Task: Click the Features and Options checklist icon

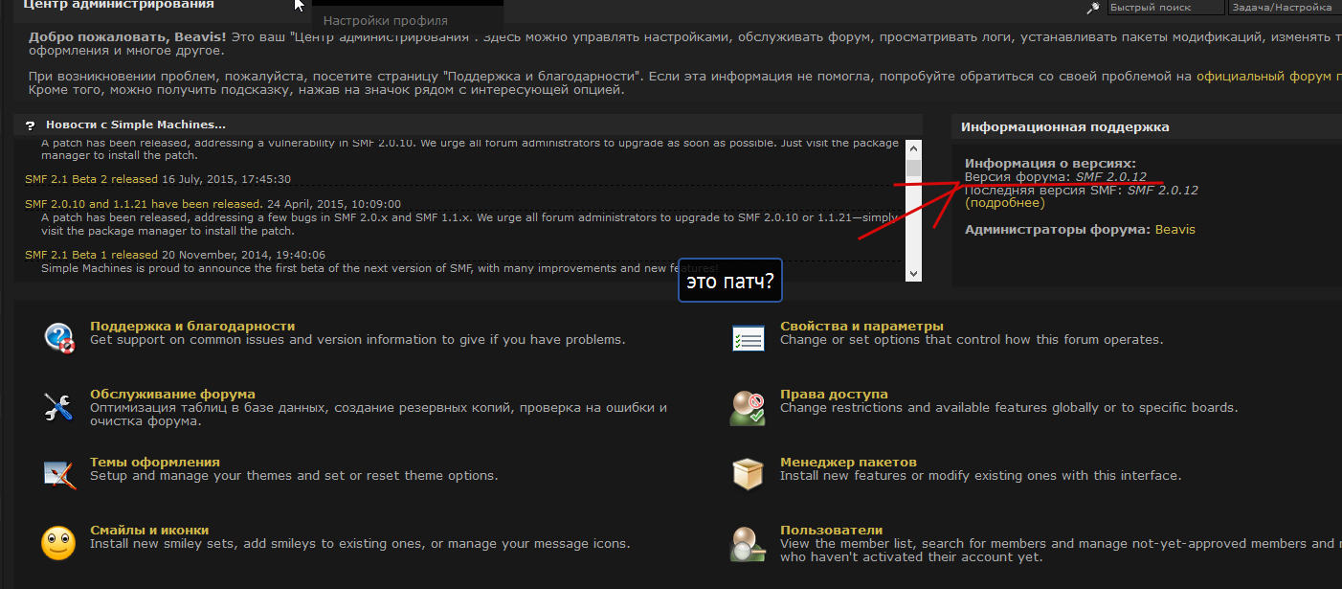Action: [748, 338]
